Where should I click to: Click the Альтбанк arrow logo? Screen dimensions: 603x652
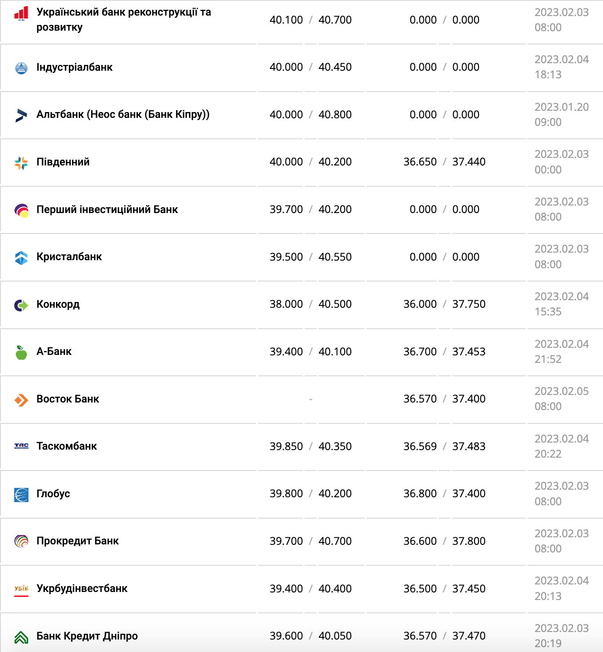pyautogui.click(x=21, y=115)
